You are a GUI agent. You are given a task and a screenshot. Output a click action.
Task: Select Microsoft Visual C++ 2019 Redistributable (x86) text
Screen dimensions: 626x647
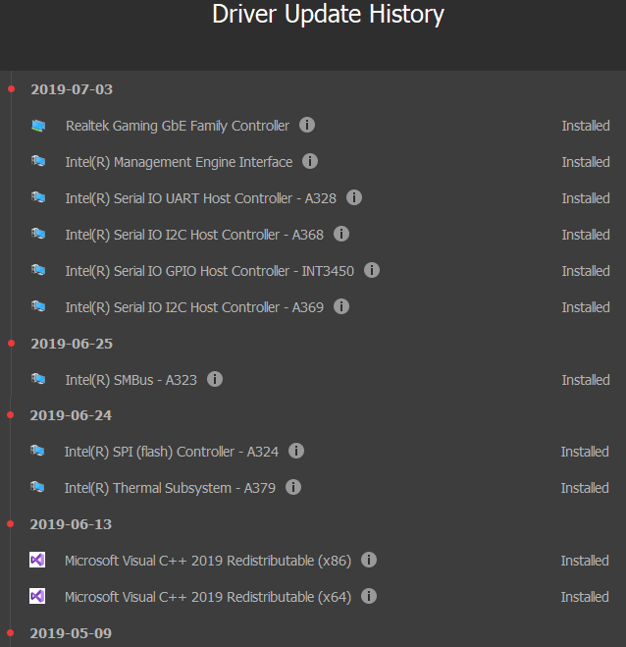tap(208, 561)
